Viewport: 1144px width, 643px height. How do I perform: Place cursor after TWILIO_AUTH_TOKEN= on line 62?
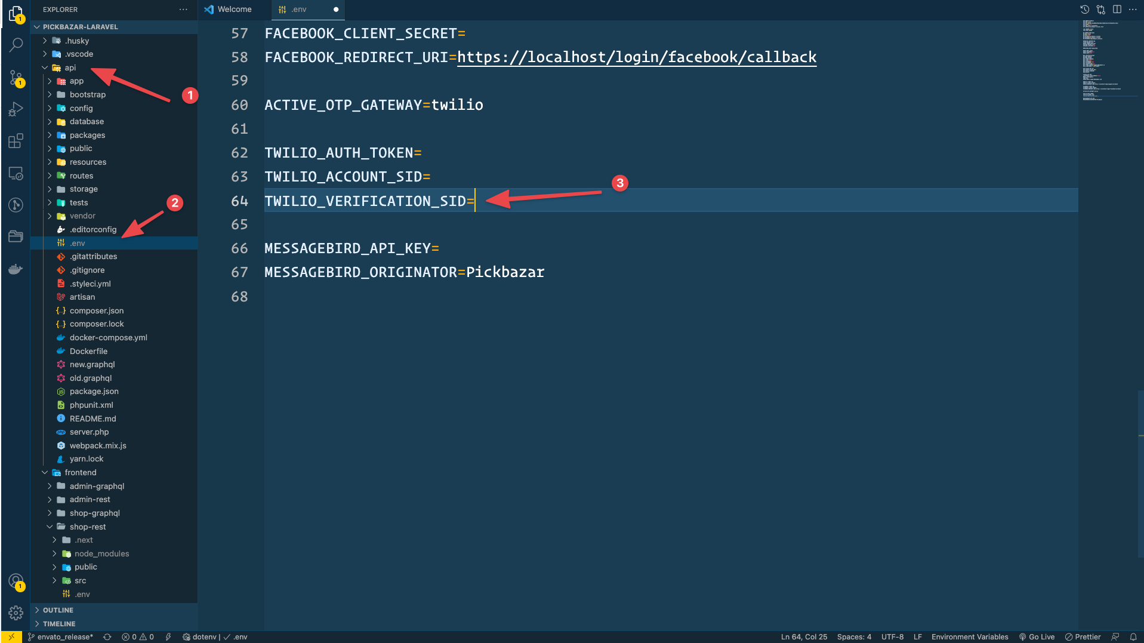(x=423, y=153)
